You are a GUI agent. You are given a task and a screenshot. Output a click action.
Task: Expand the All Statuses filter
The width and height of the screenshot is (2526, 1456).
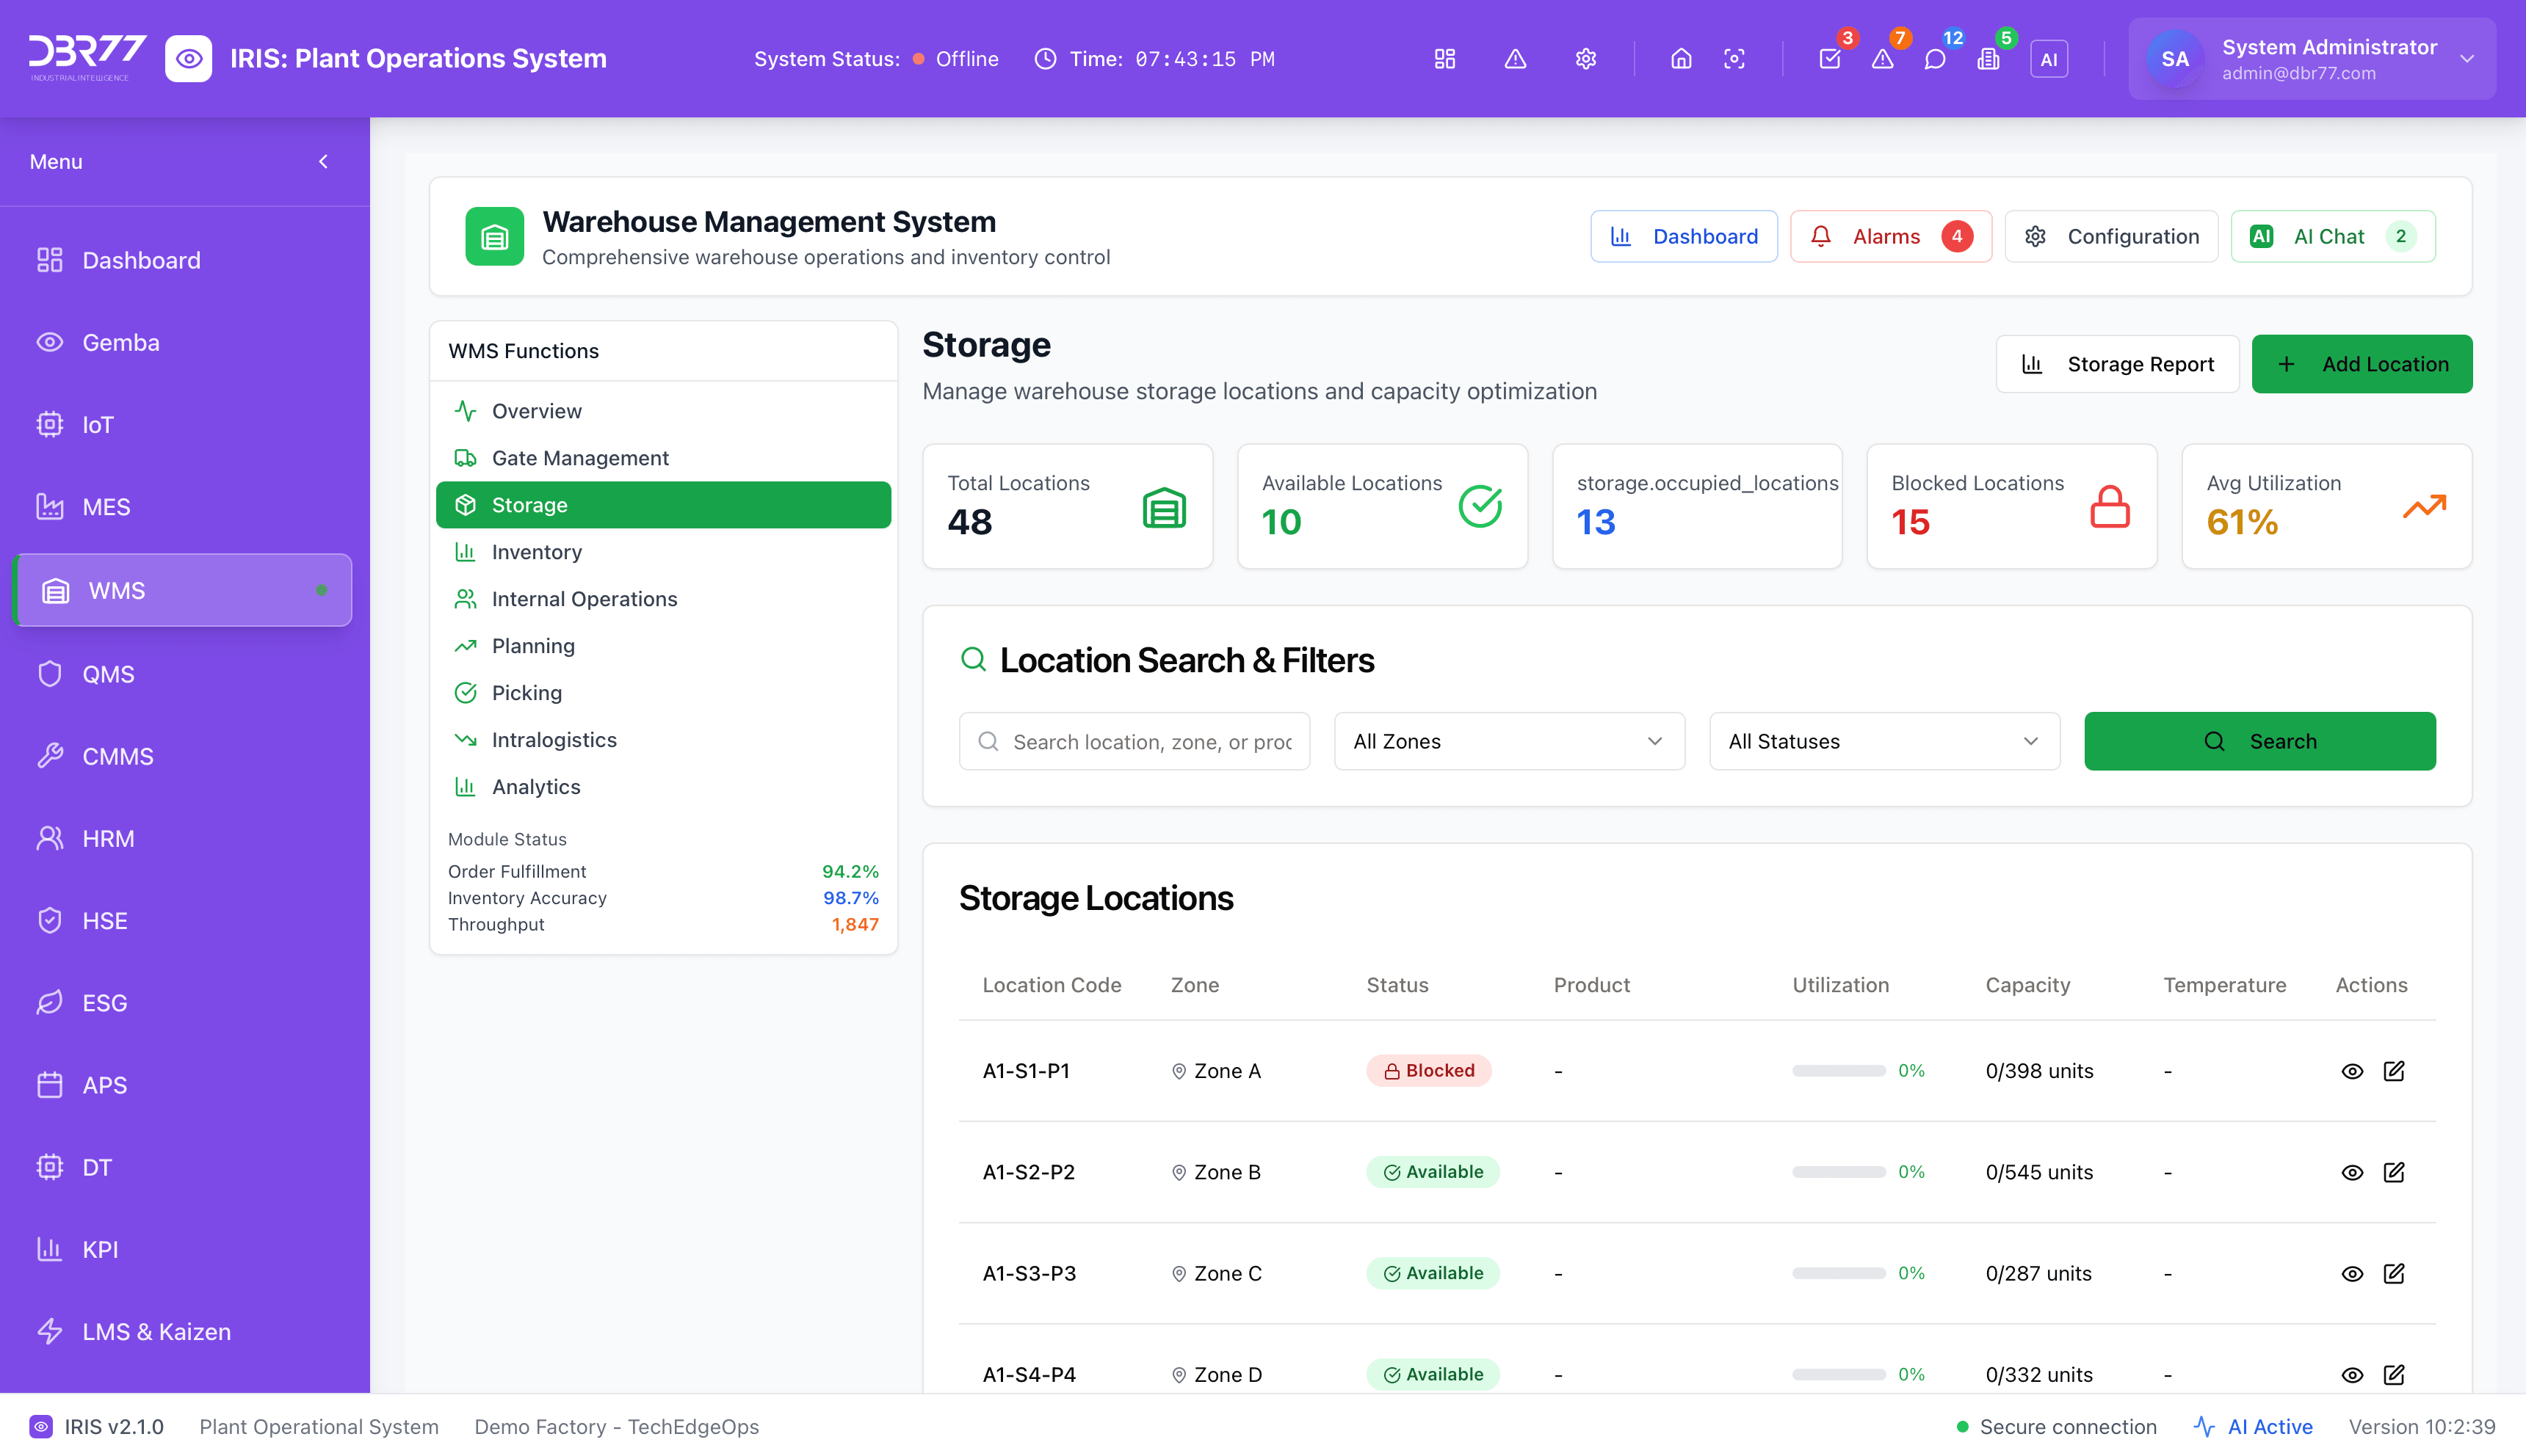[x=1883, y=741]
